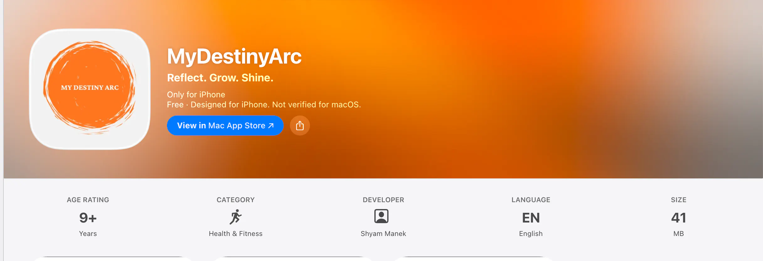
Task: Click the CATEGORY header label
Action: pos(236,200)
